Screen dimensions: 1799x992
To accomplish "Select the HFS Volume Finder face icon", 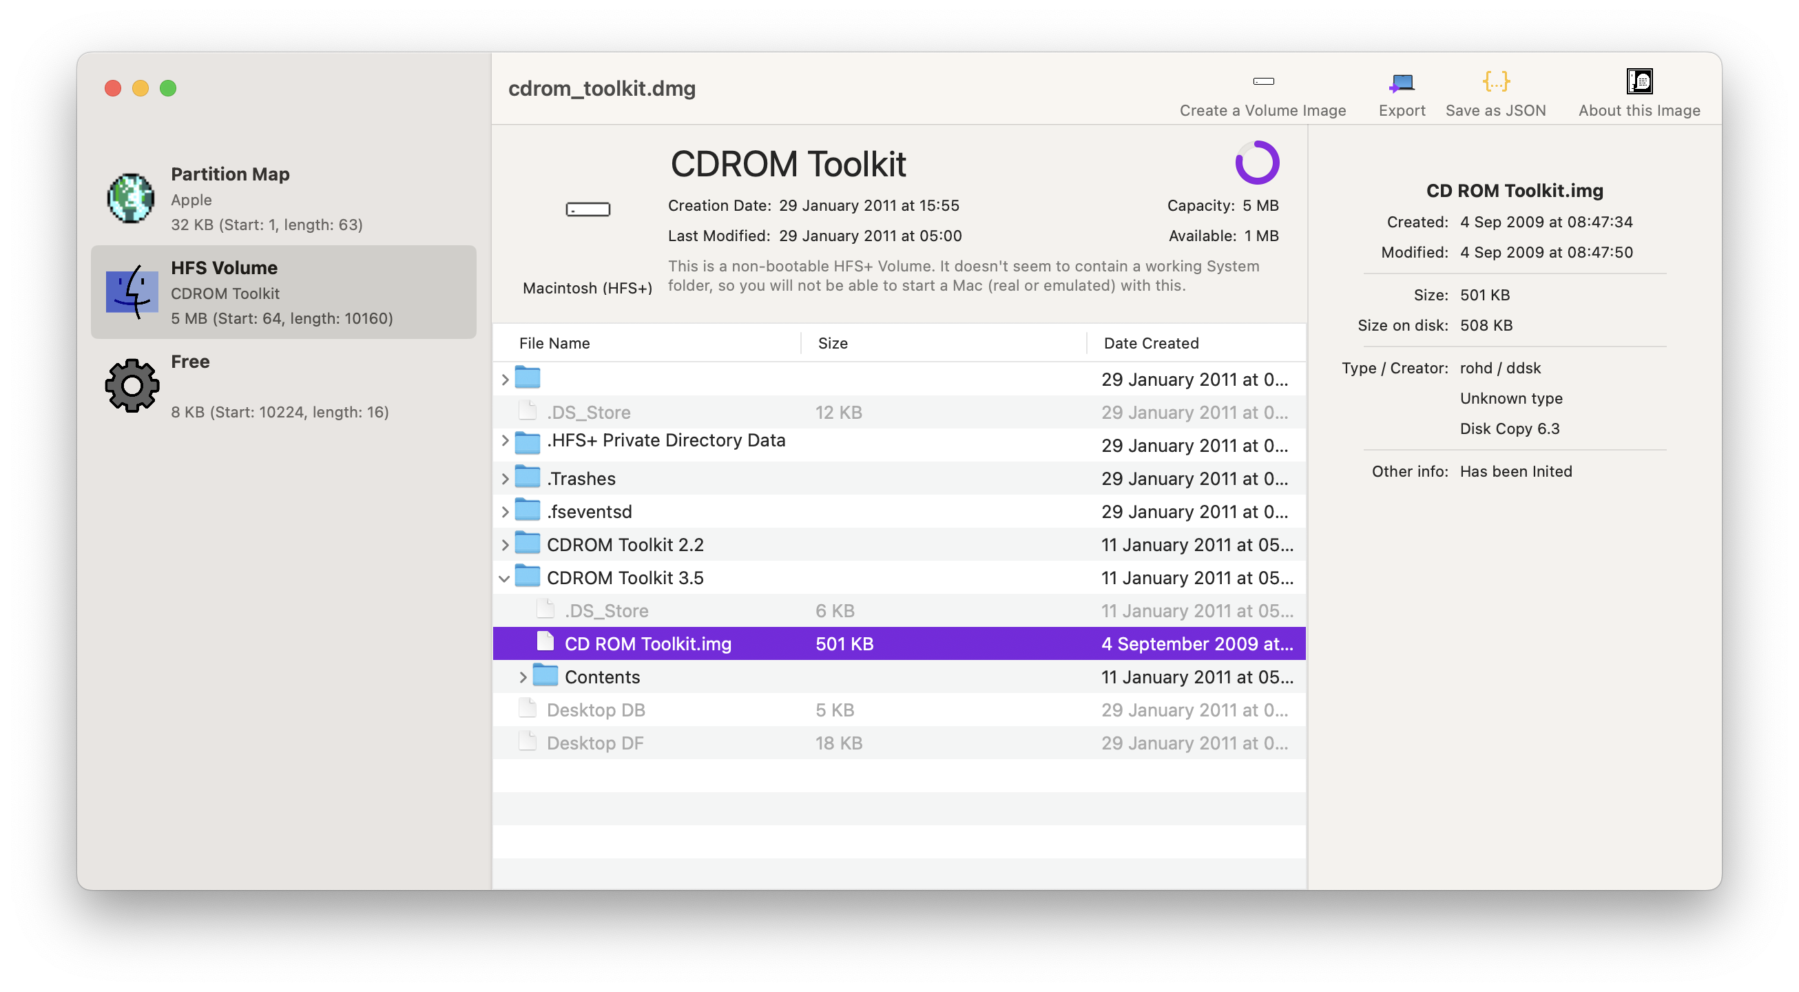I will coord(131,292).
